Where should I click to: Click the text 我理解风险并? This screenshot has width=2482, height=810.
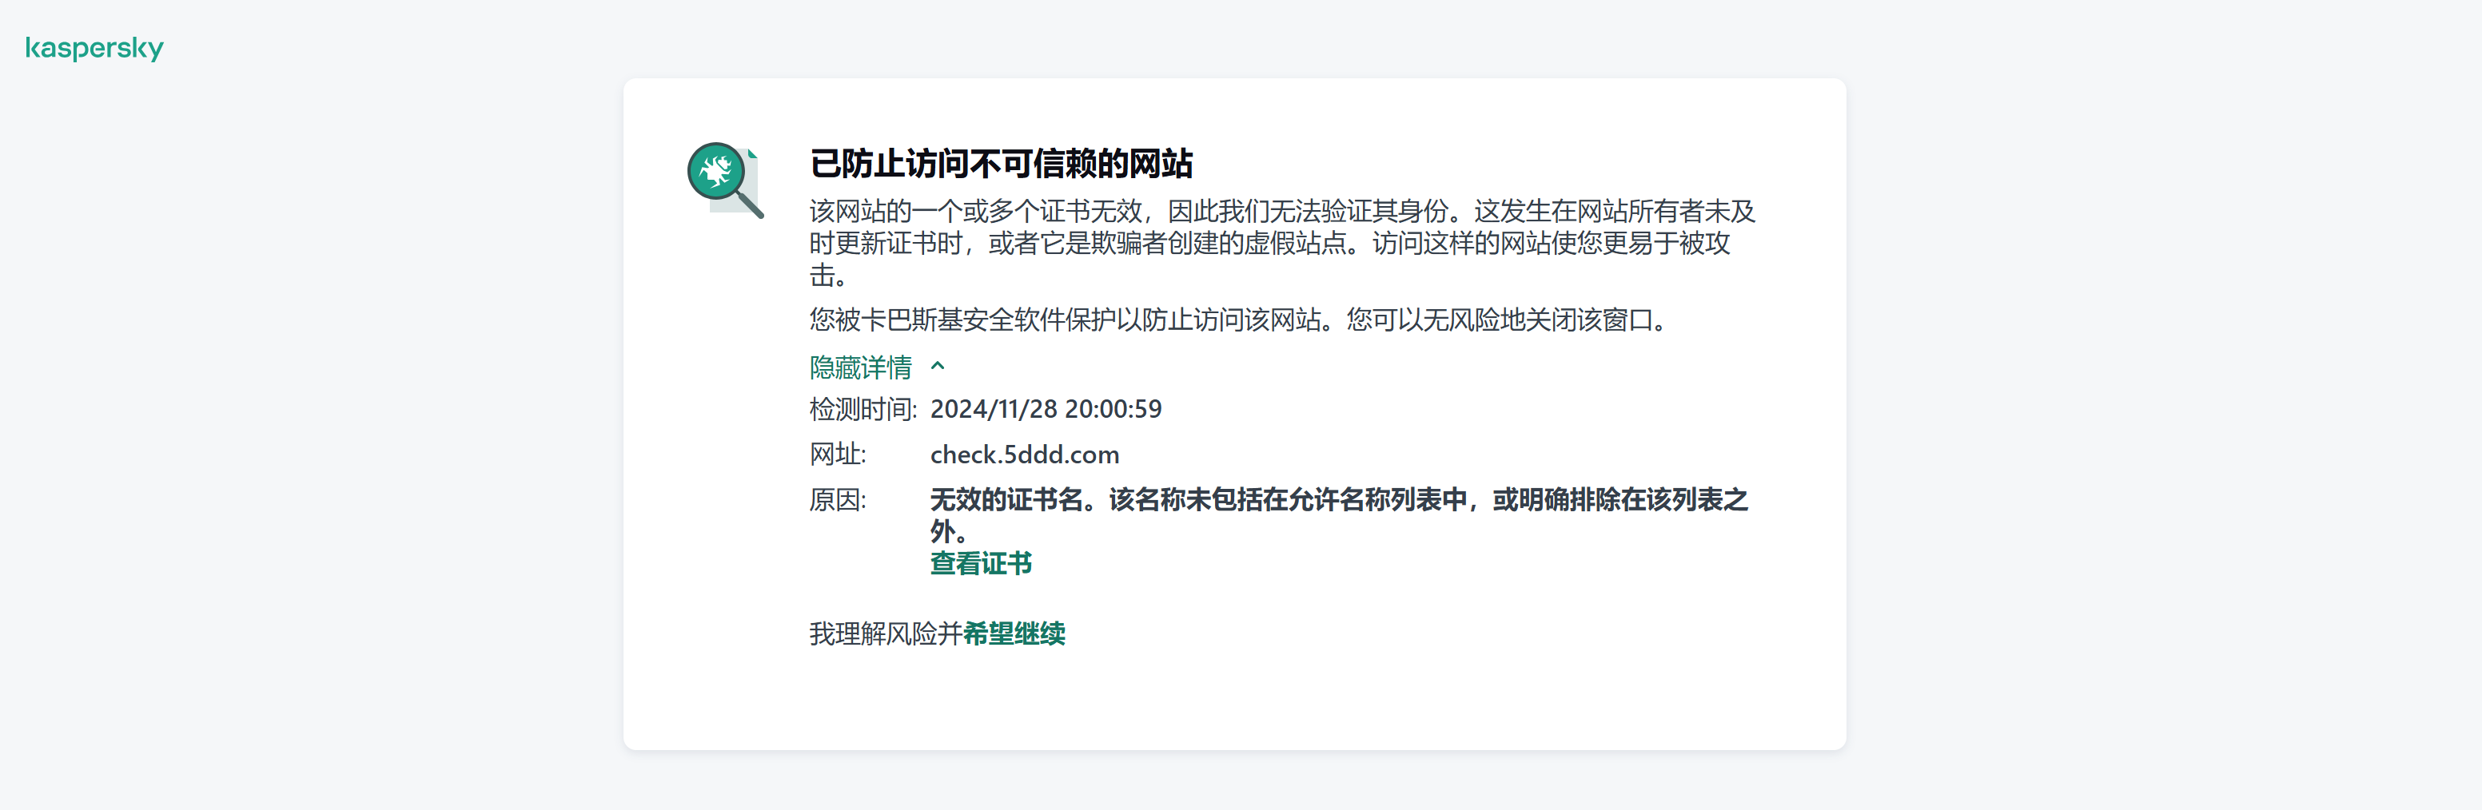(886, 633)
